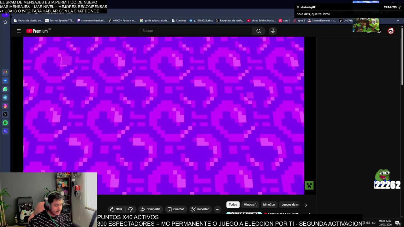Open StreamElements bookmark
The height and width of the screenshot is (227, 404).
[x=322, y=20]
